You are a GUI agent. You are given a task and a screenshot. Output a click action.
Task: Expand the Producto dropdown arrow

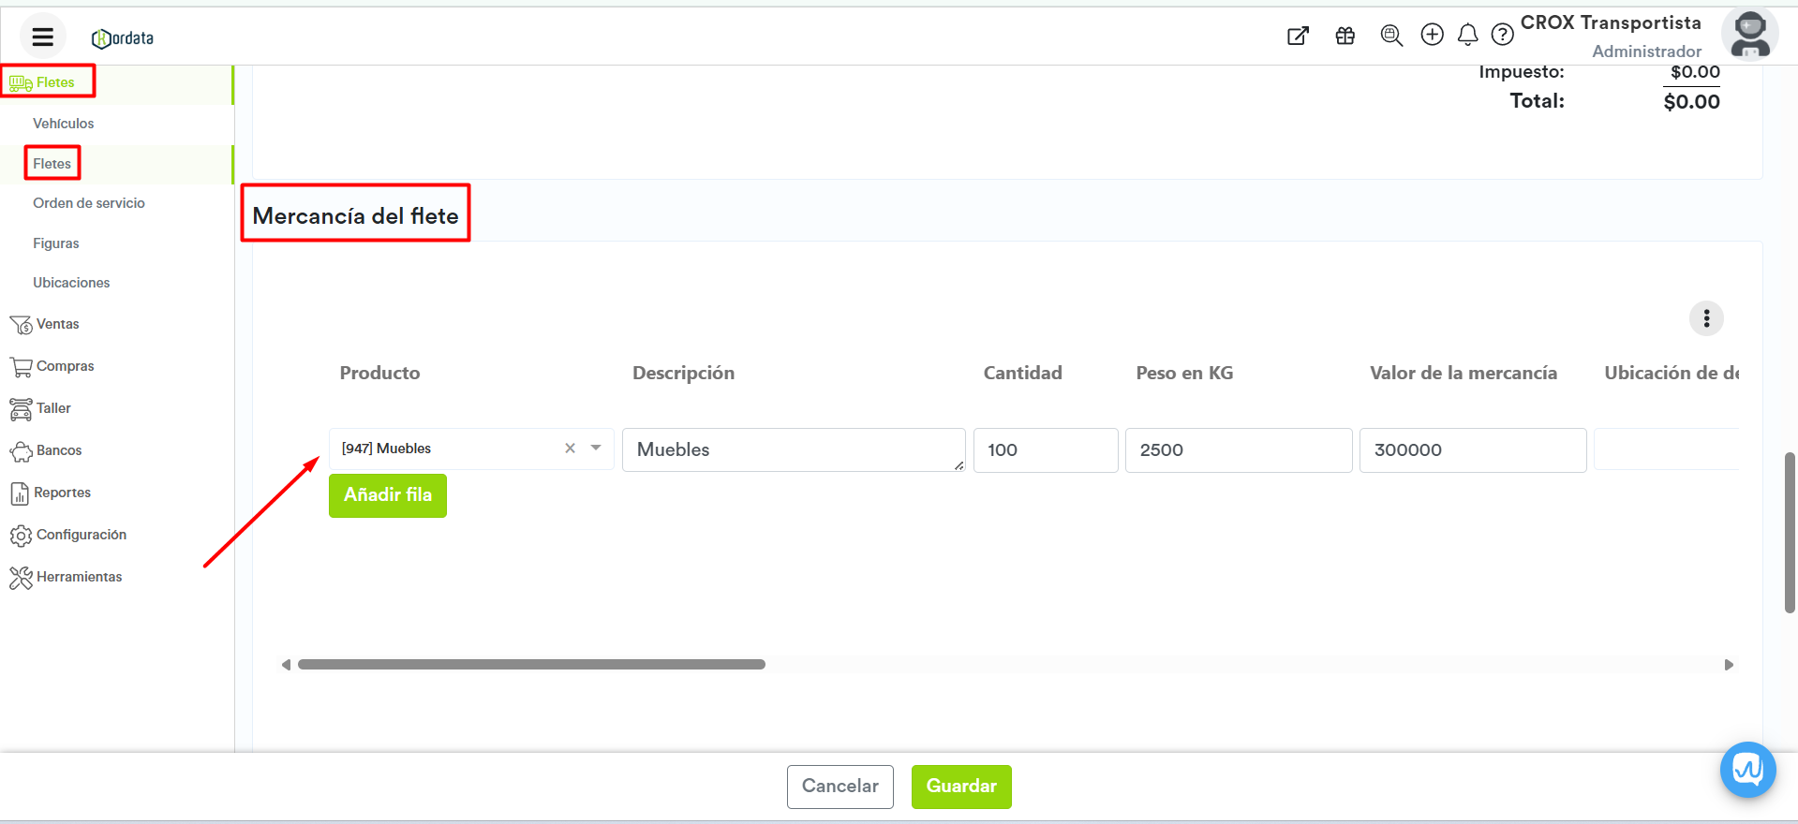pos(596,449)
